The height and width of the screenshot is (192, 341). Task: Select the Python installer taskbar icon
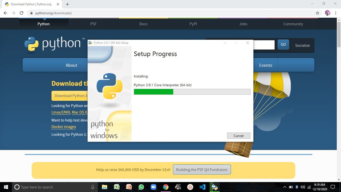pos(214,187)
